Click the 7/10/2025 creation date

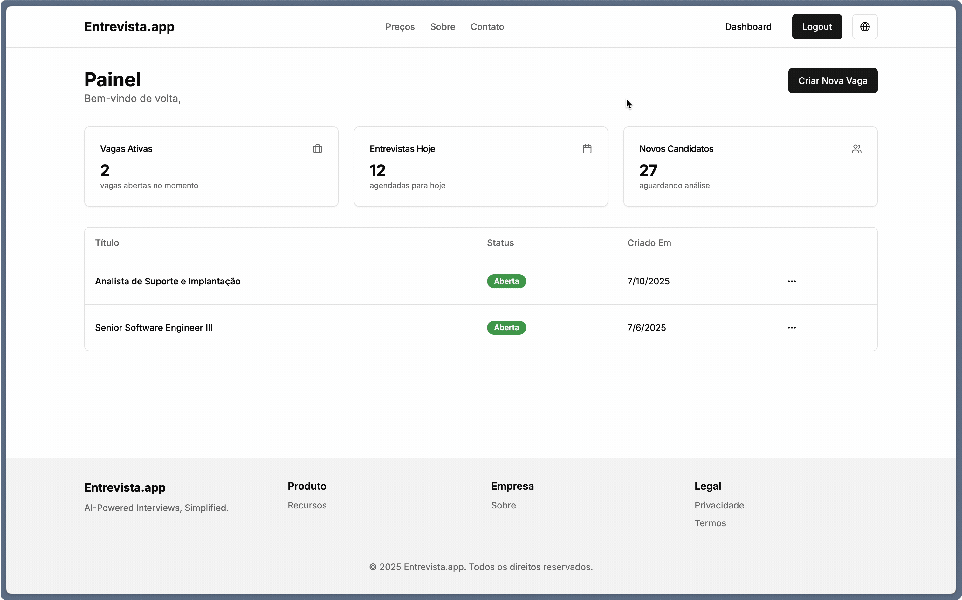649,281
